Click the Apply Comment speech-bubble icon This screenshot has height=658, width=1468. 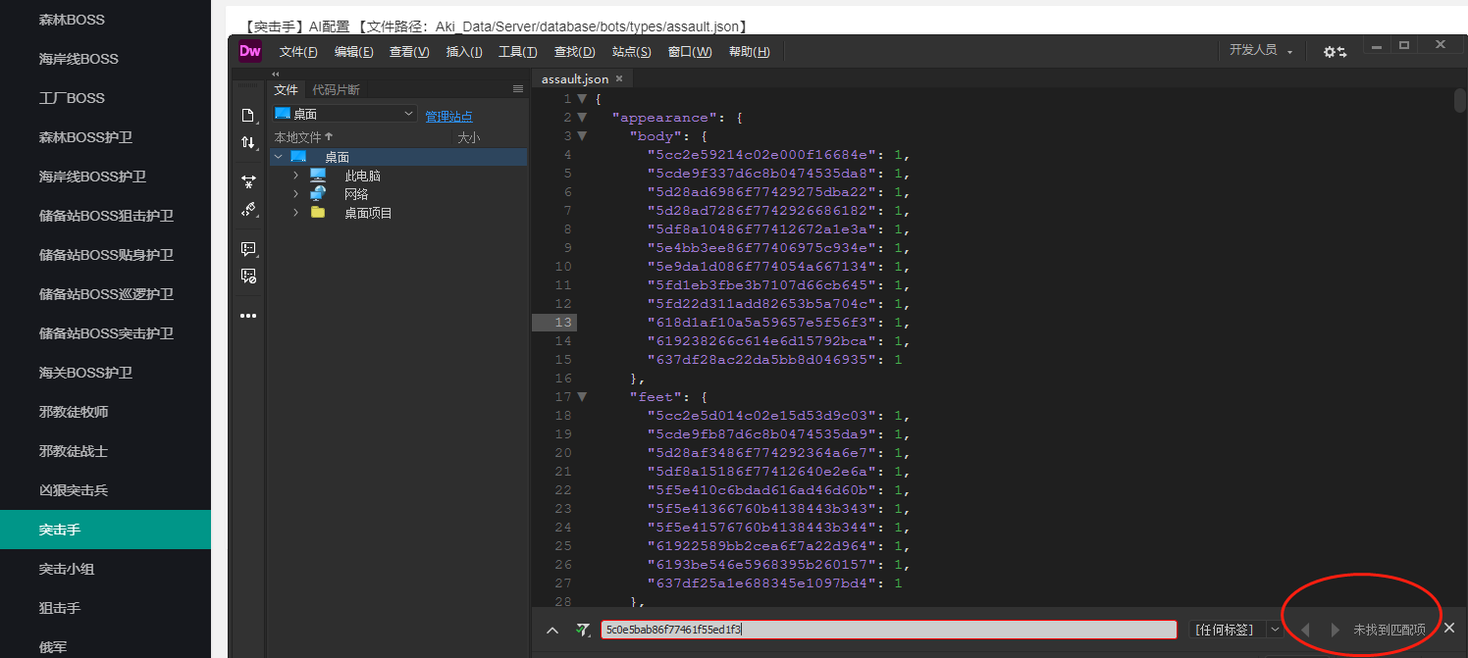click(248, 249)
